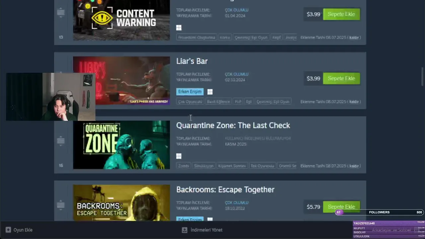Click the download icon beside İndirmeleri Yönet
Viewport: 425px width, 239px height.
pos(185,230)
